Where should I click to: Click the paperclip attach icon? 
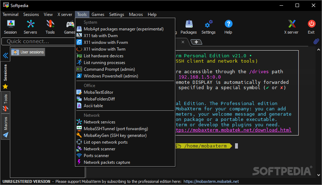click(316, 41)
